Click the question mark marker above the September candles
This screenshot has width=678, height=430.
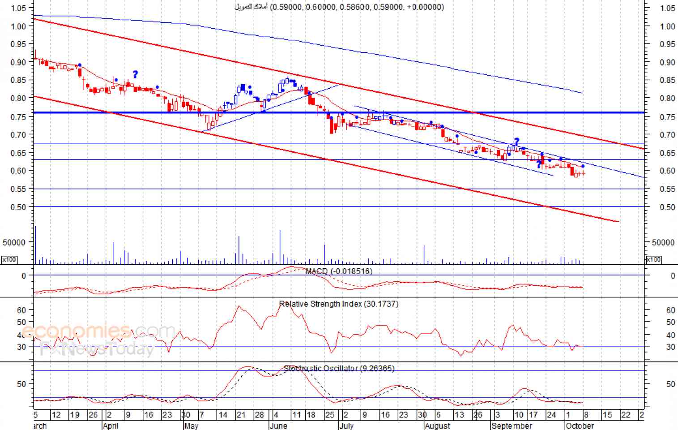click(516, 142)
